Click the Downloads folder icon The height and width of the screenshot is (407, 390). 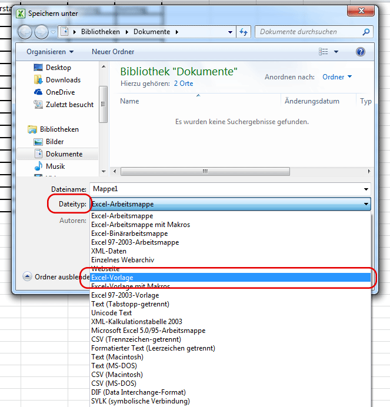(x=38, y=79)
